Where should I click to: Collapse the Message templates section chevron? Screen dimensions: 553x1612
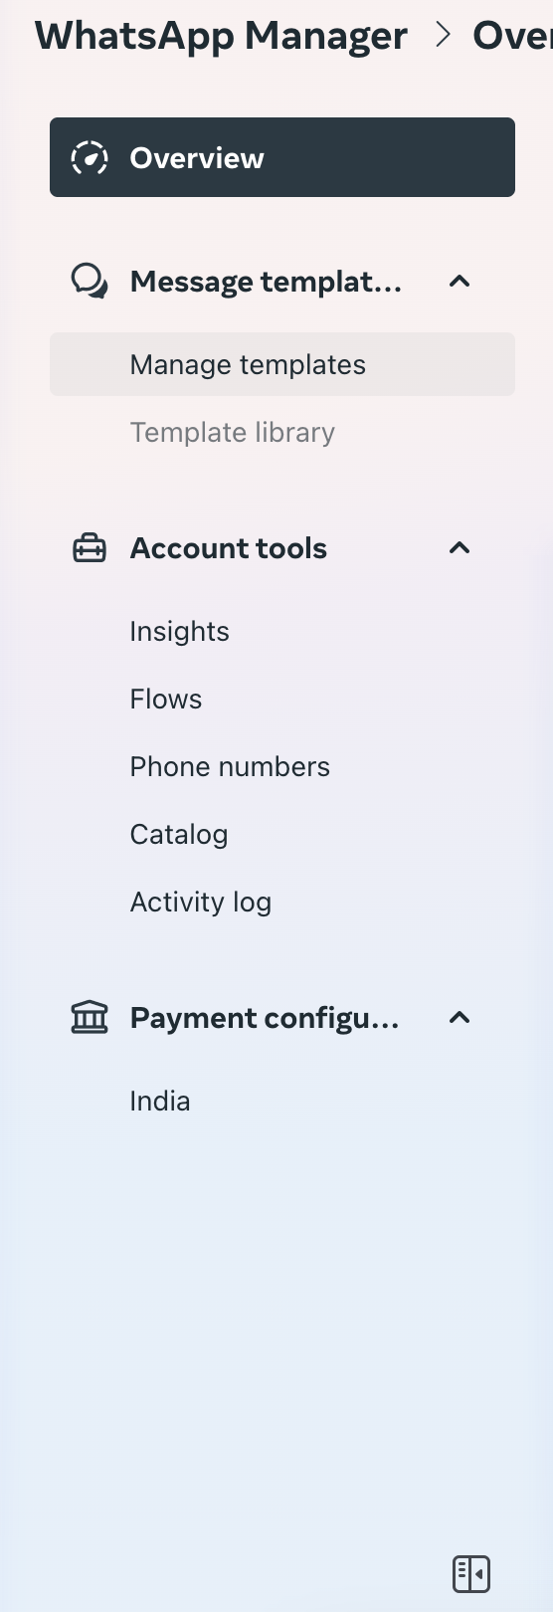460,282
